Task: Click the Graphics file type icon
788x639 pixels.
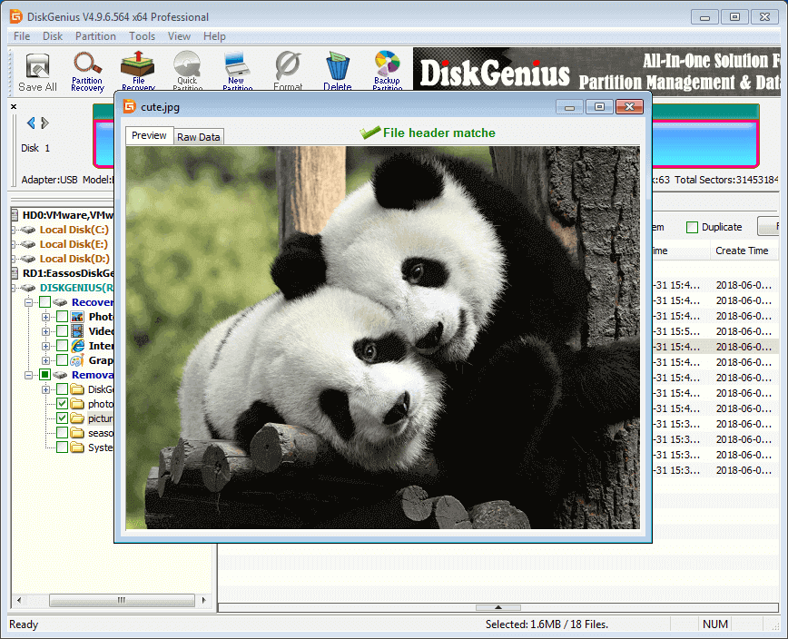Action: click(77, 360)
